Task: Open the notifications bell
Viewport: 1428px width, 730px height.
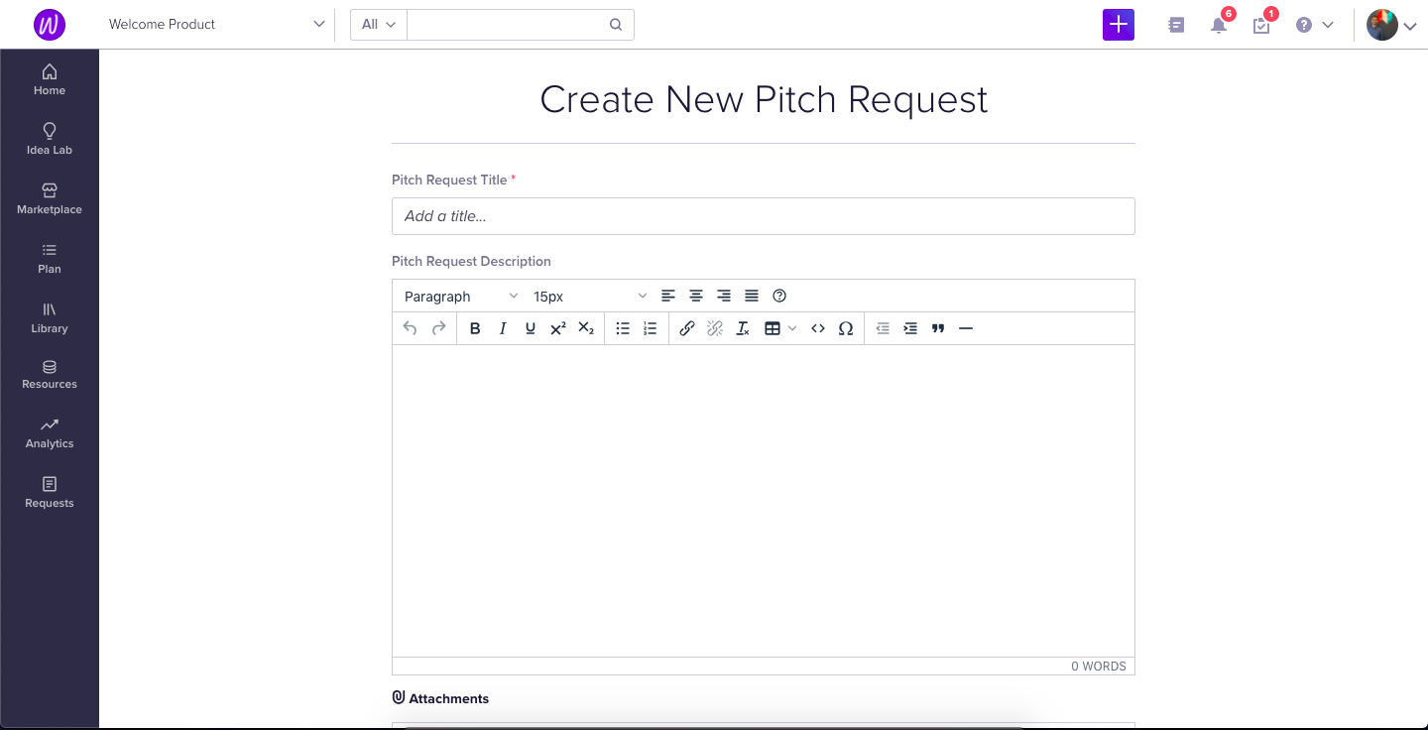Action: 1219,25
